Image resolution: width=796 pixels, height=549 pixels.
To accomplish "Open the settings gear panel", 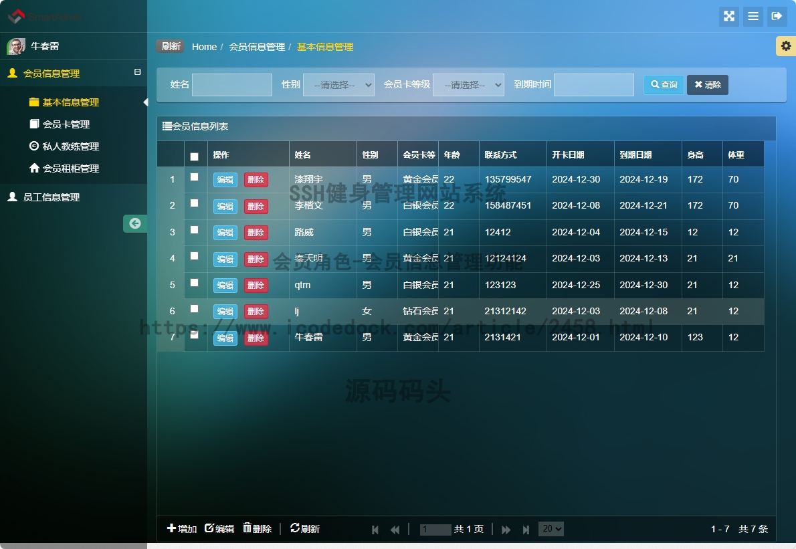I will [786, 46].
